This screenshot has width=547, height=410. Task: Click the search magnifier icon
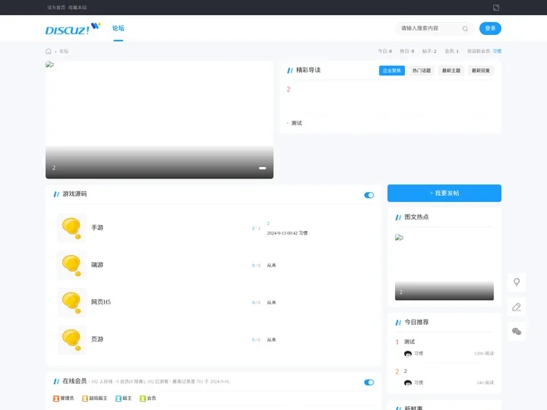pos(465,29)
